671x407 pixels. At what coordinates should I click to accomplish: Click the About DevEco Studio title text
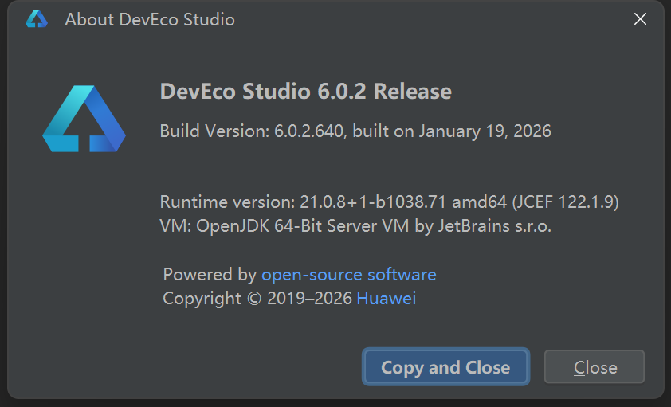pos(150,19)
